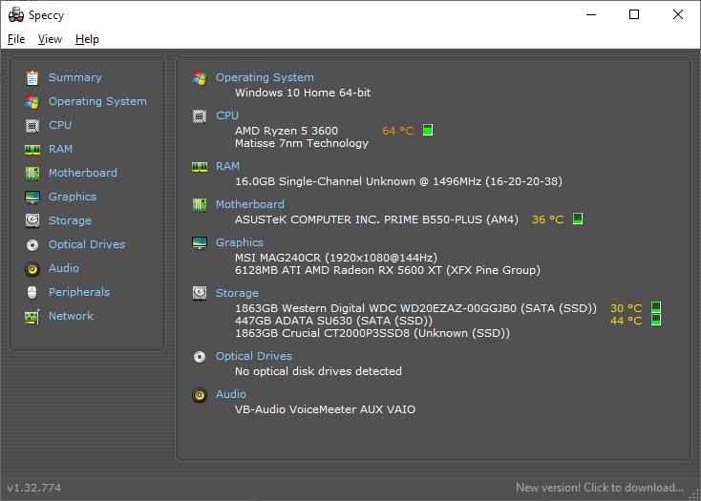The width and height of the screenshot is (701, 501).
Task: Click the Storage drive icon in main panel
Action: pyautogui.click(x=200, y=293)
